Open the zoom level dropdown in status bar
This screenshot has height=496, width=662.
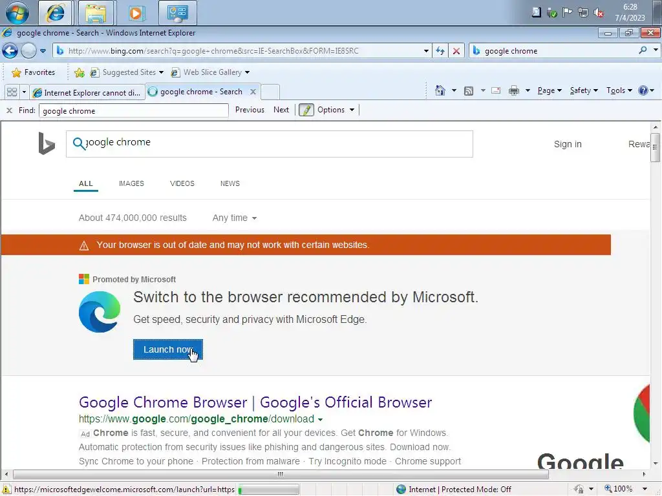click(x=645, y=489)
